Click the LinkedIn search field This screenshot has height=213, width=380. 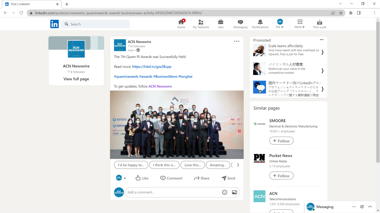tap(95, 24)
